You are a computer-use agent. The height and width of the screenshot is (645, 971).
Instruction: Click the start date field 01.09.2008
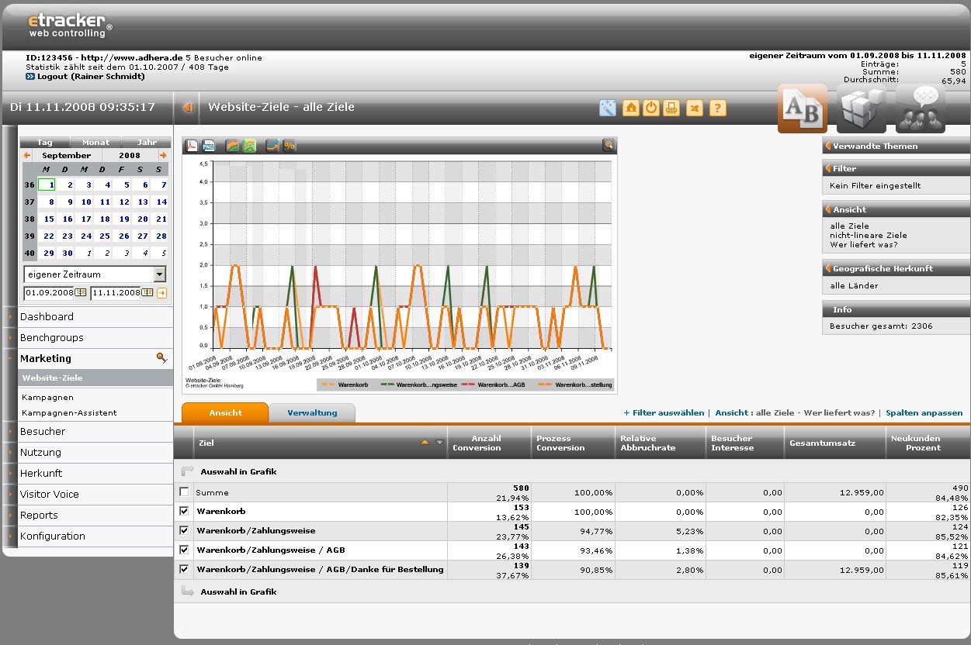coord(48,293)
